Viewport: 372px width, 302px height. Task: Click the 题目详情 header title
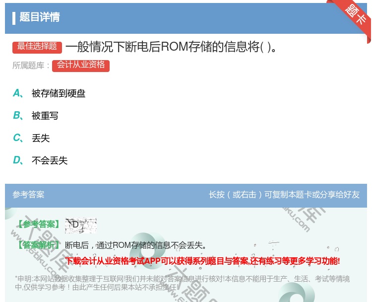pos(40,17)
